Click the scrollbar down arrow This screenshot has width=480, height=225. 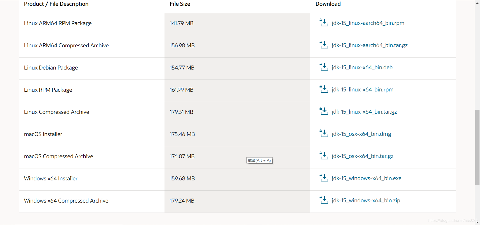click(477, 222)
